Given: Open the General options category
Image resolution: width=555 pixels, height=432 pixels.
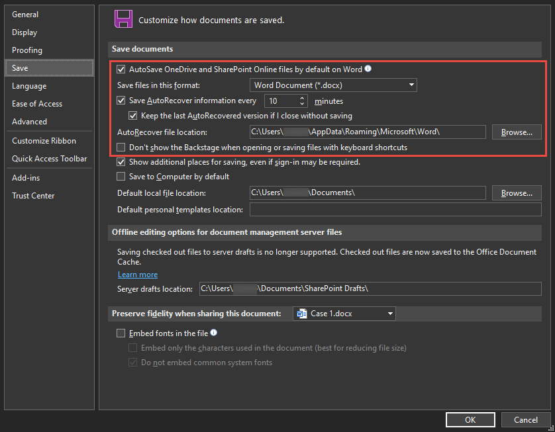Looking at the screenshot, I should [50, 15].
